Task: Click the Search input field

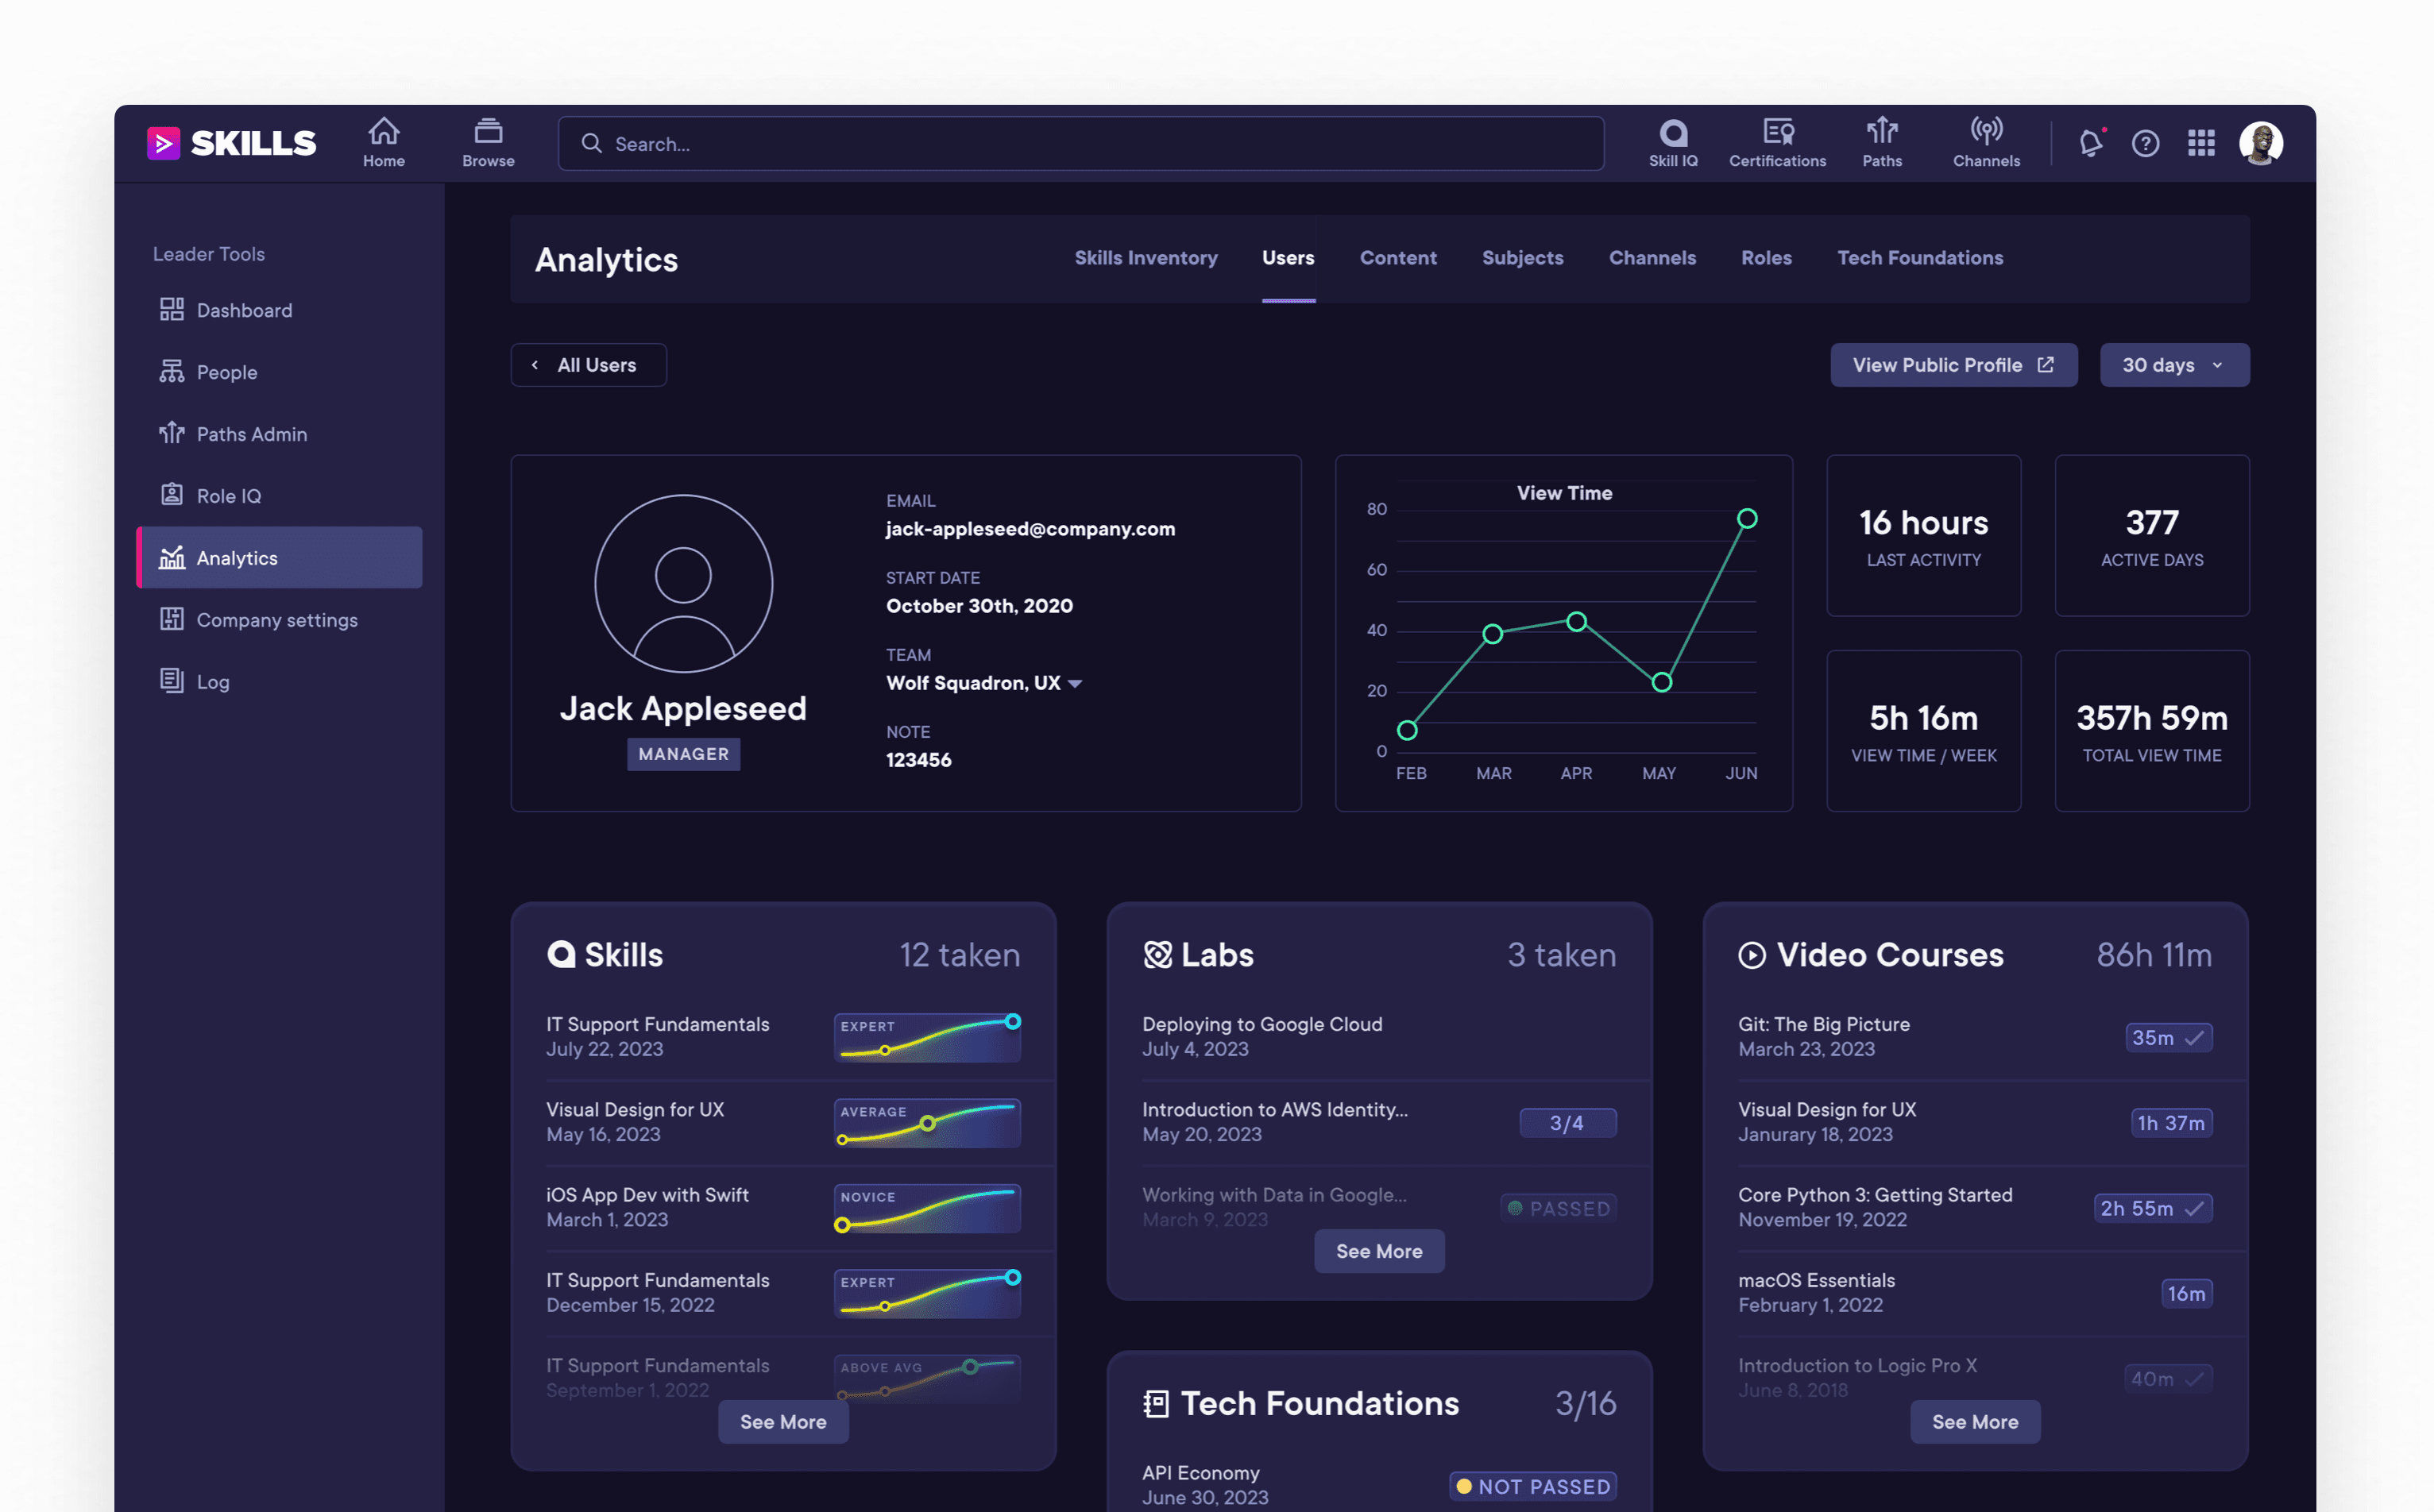Action: tap(1080, 144)
